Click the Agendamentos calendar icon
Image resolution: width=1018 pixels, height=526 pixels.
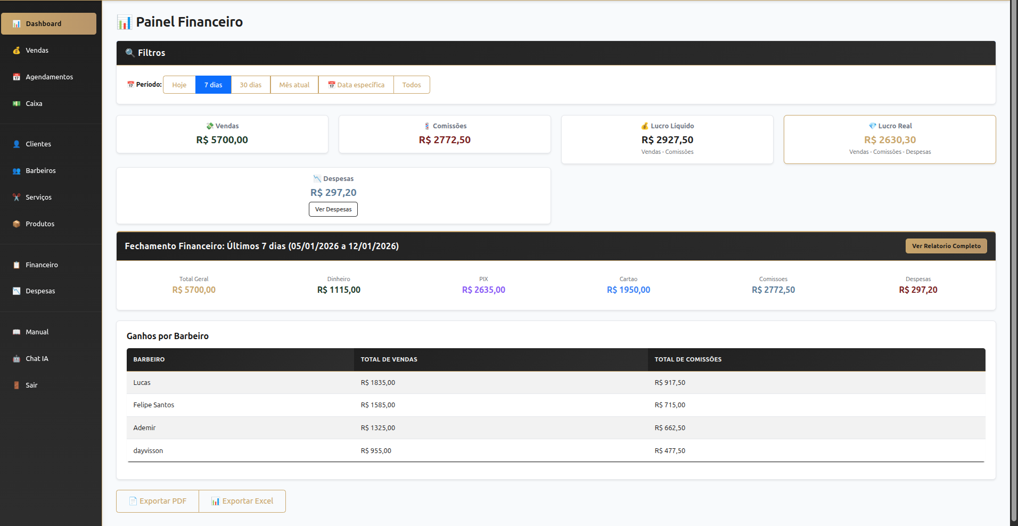[17, 77]
